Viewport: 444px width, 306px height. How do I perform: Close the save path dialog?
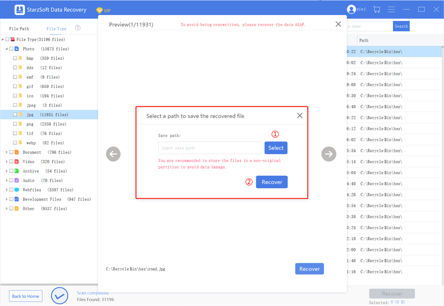coord(300,115)
